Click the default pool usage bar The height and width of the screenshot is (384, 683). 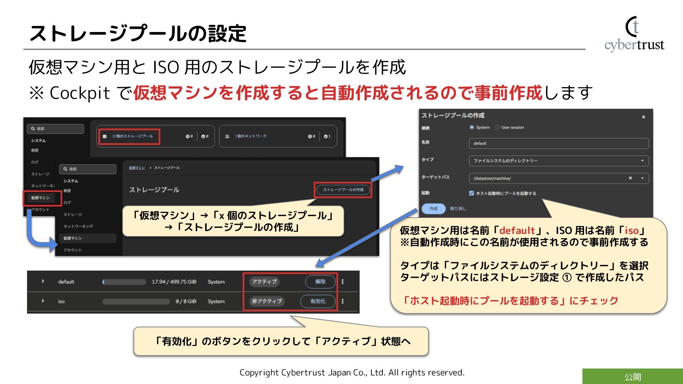coord(124,282)
